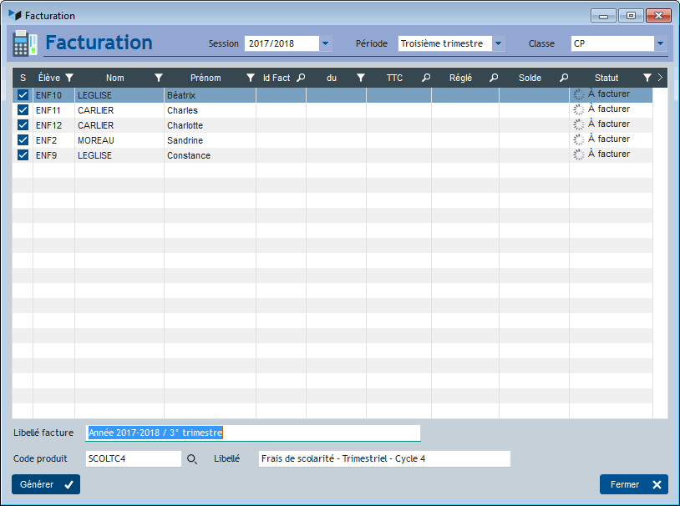The image size is (680, 506).
Task: Open the Statut column filter funnel
Action: click(647, 78)
